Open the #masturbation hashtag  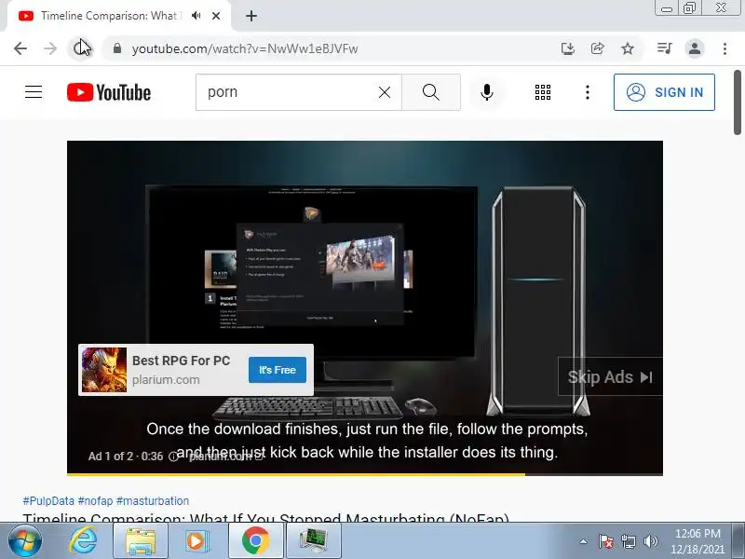[x=153, y=501]
